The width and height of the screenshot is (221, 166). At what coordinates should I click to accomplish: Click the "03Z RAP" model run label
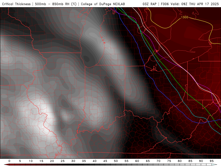pos(149,4)
